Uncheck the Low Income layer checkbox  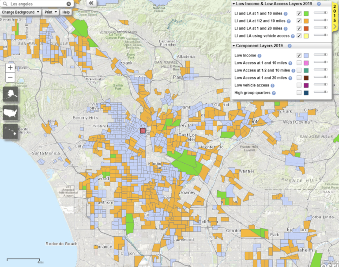point(299,55)
